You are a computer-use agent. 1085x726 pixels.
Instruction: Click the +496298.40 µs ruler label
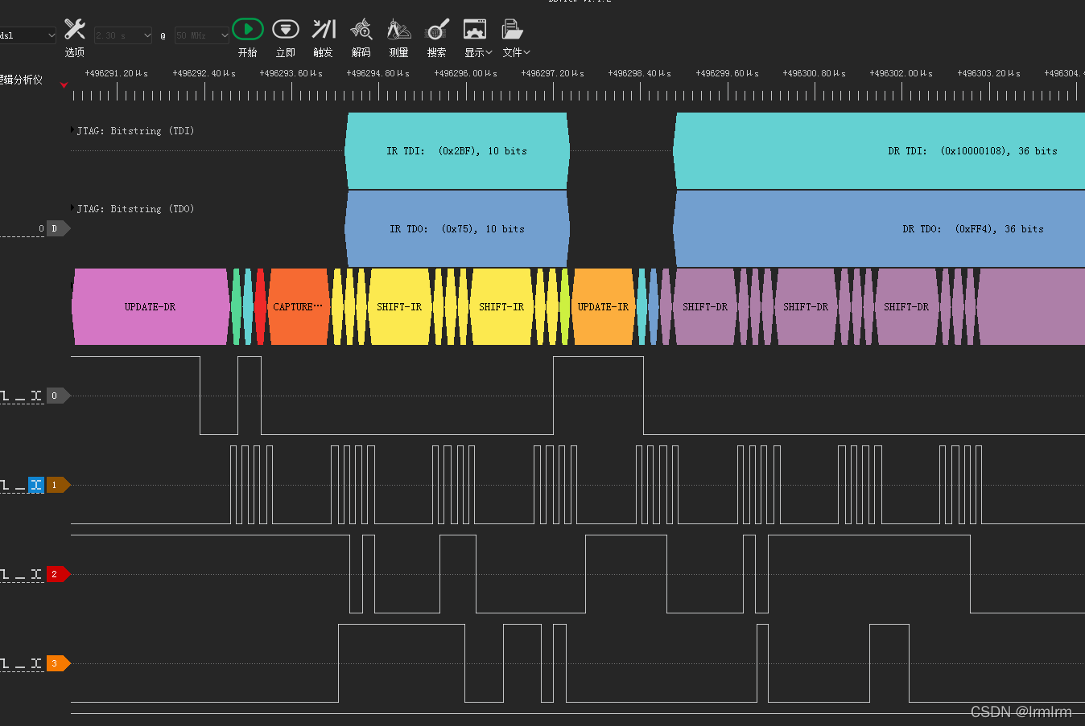640,73
